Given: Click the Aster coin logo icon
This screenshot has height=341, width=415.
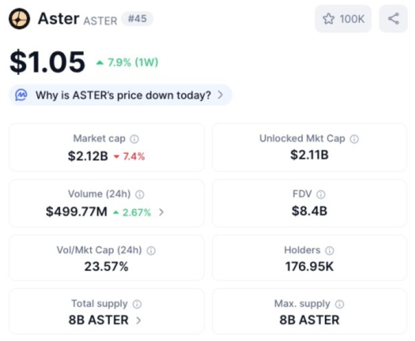Looking at the screenshot, I should pyautogui.click(x=20, y=19).
